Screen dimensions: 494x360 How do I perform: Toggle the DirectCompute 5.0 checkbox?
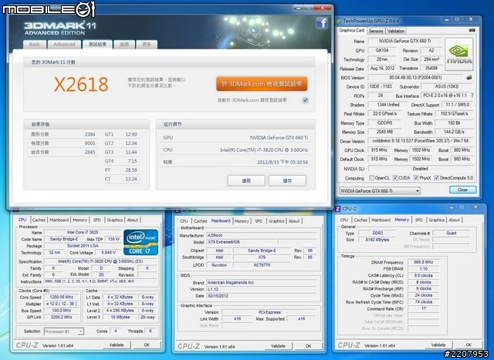coord(436,178)
